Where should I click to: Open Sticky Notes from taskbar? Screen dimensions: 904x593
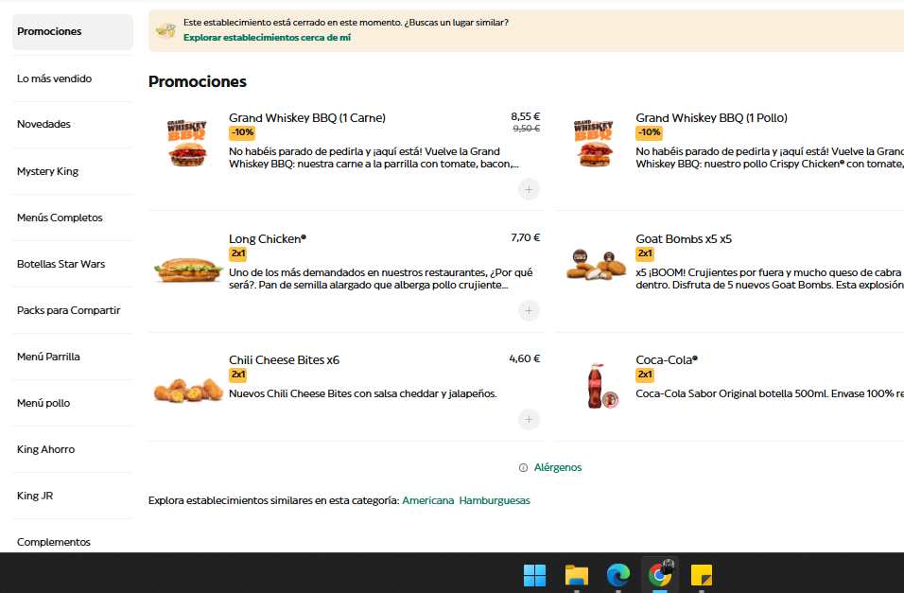[701, 575]
